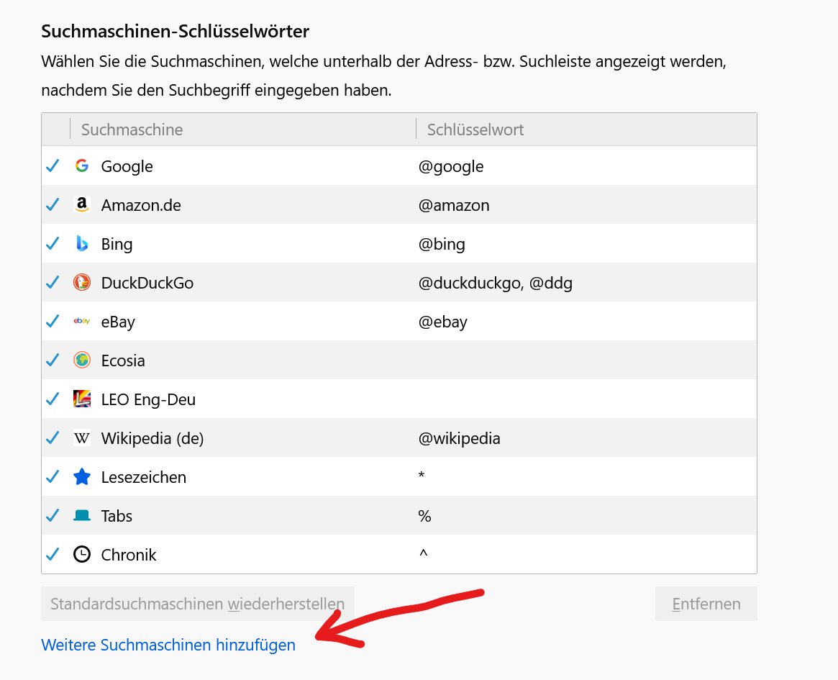Viewport: 838px width, 680px height.
Task: Click the Chronik clock icon
Action: [82, 555]
